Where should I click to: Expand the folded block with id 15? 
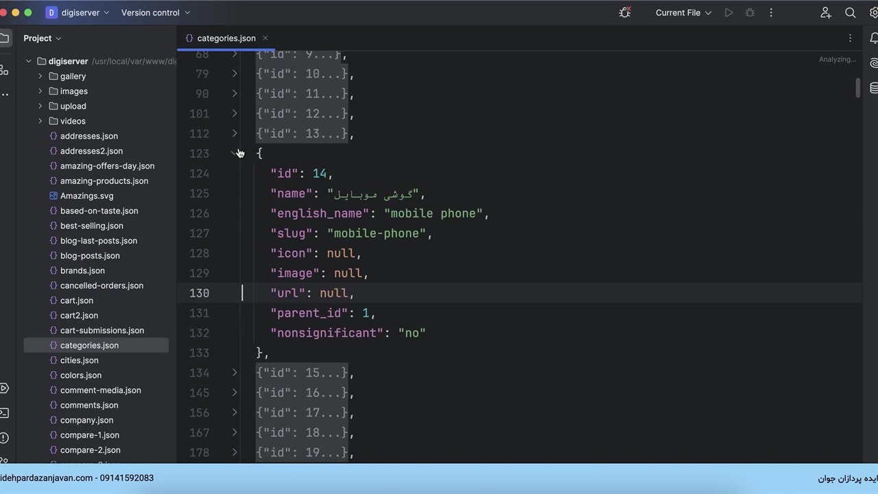point(235,373)
